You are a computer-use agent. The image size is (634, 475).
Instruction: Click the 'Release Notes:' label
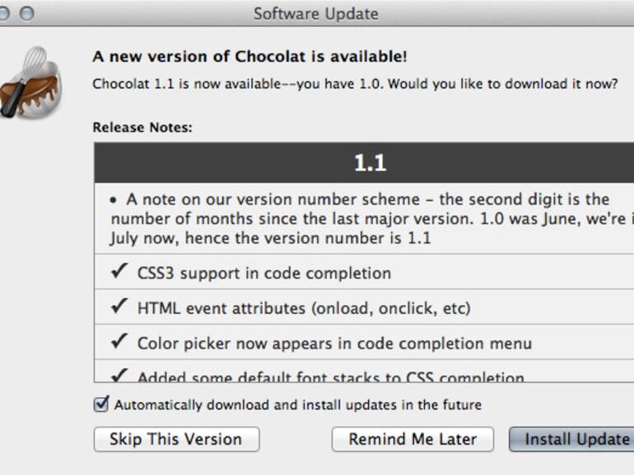(x=142, y=127)
